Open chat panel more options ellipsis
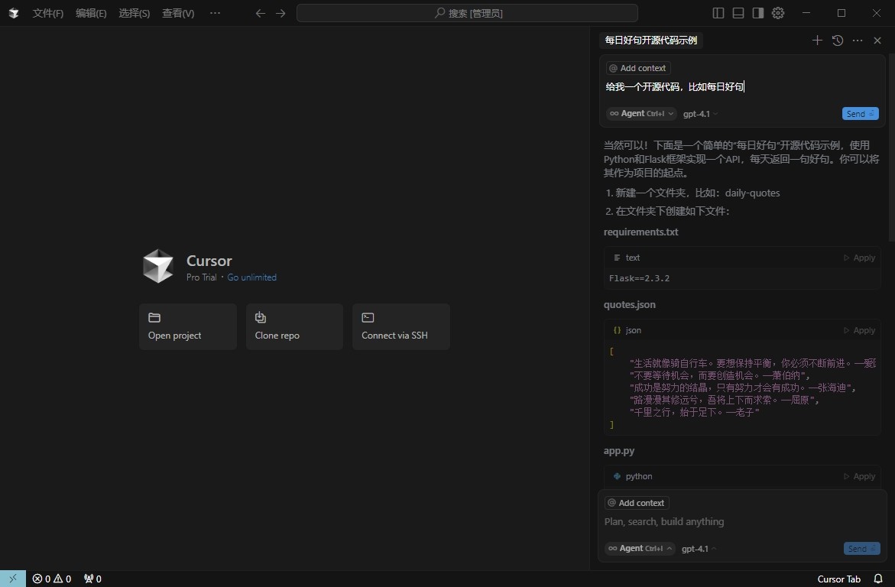The image size is (895, 587). (x=858, y=40)
